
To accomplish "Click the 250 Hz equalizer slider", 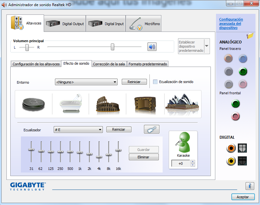I will point(60,152).
